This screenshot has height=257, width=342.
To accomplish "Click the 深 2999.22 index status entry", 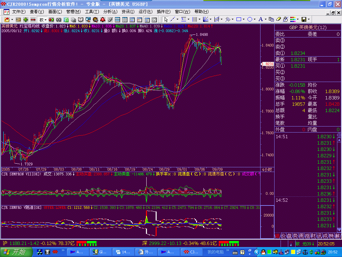I will (179, 244).
